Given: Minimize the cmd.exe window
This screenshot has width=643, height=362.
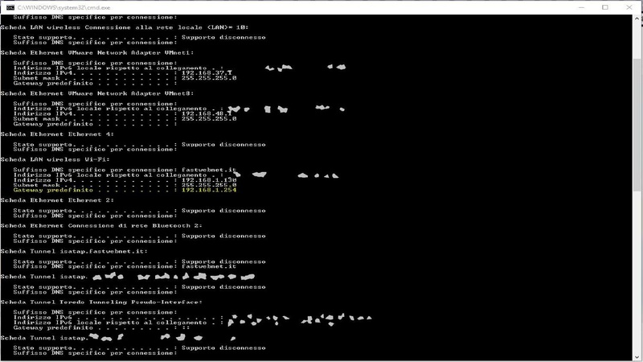Looking at the screenshot, I should coord(581,7).
